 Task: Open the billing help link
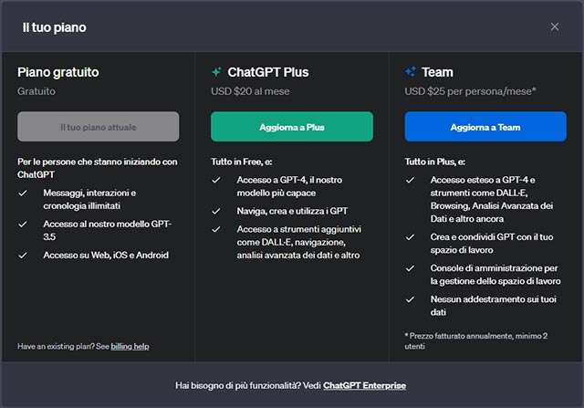coord(130,347)
